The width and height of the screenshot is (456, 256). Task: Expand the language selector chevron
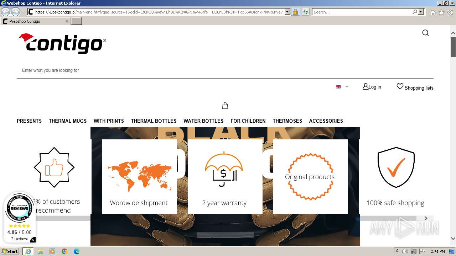[347, 87]
